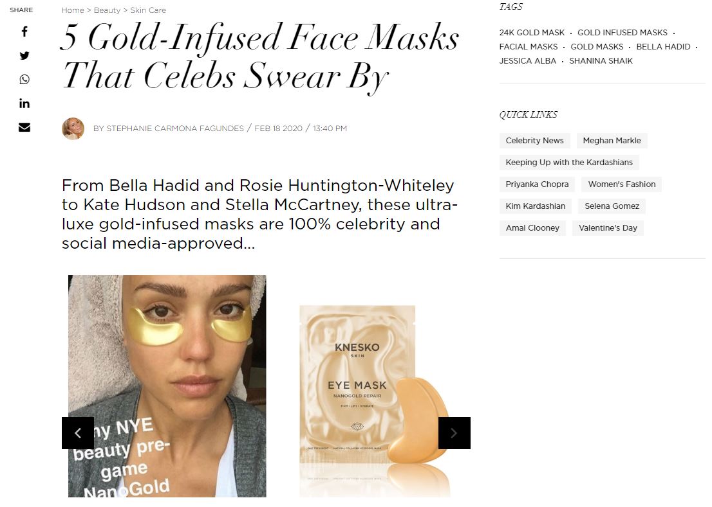Share article via Twitter bird icon
Image resolution: width=712 pixels, height=507 pixels.
[24, 55]
